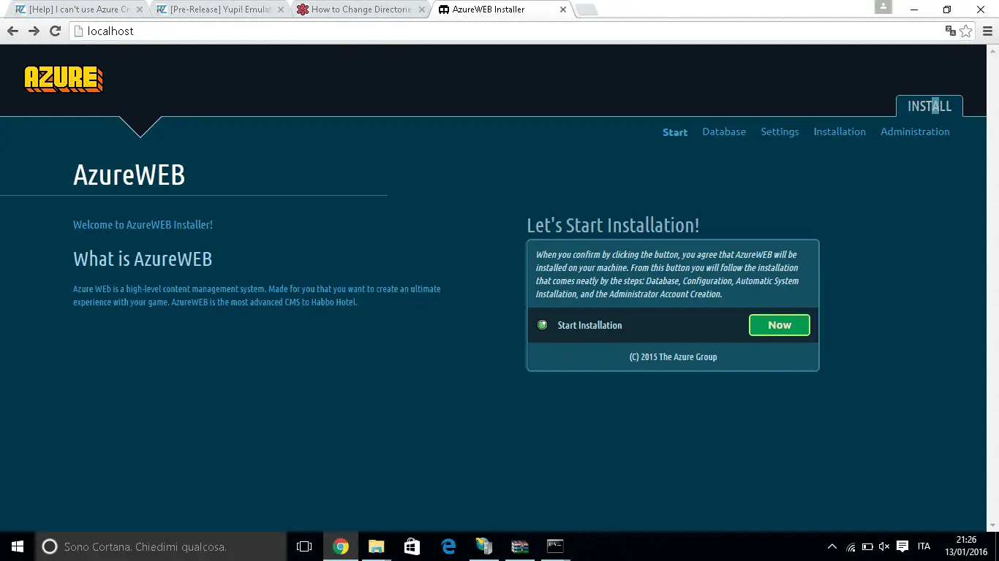Select the INSTALL header tab
Viewport: 999px width, 561px height.
(930, 106)
